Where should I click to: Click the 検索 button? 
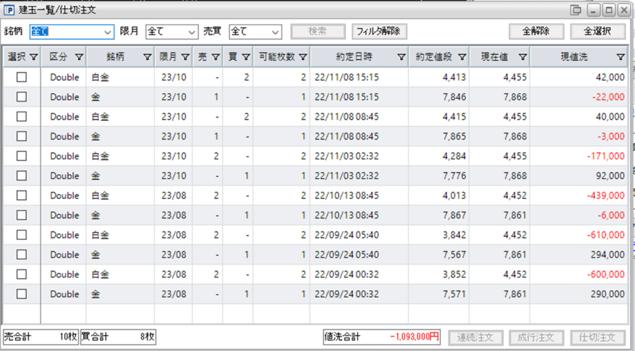point(318,31)
